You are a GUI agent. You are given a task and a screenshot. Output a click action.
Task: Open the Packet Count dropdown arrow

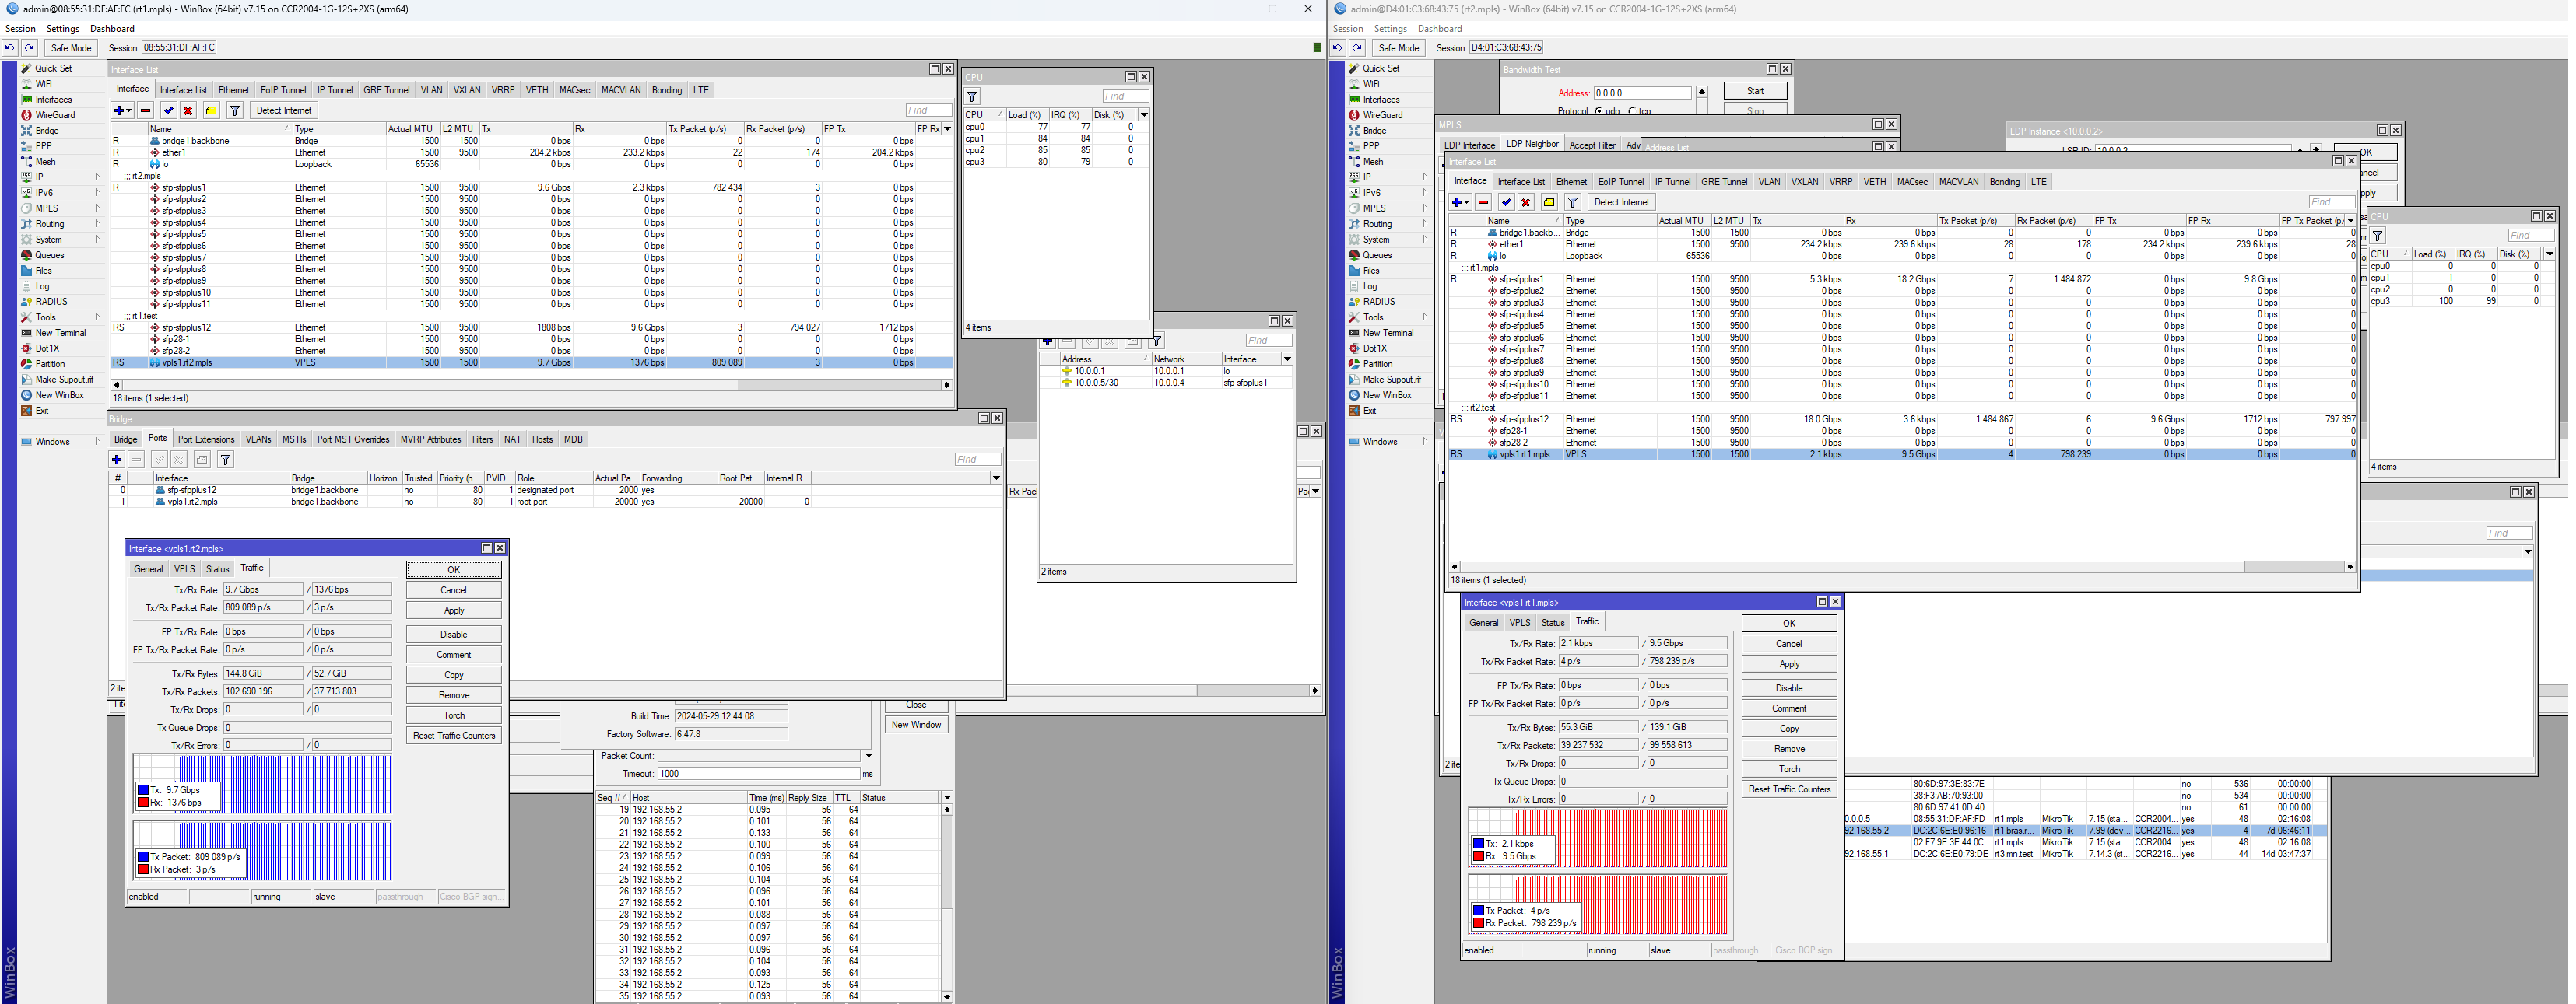coord(868,756)
